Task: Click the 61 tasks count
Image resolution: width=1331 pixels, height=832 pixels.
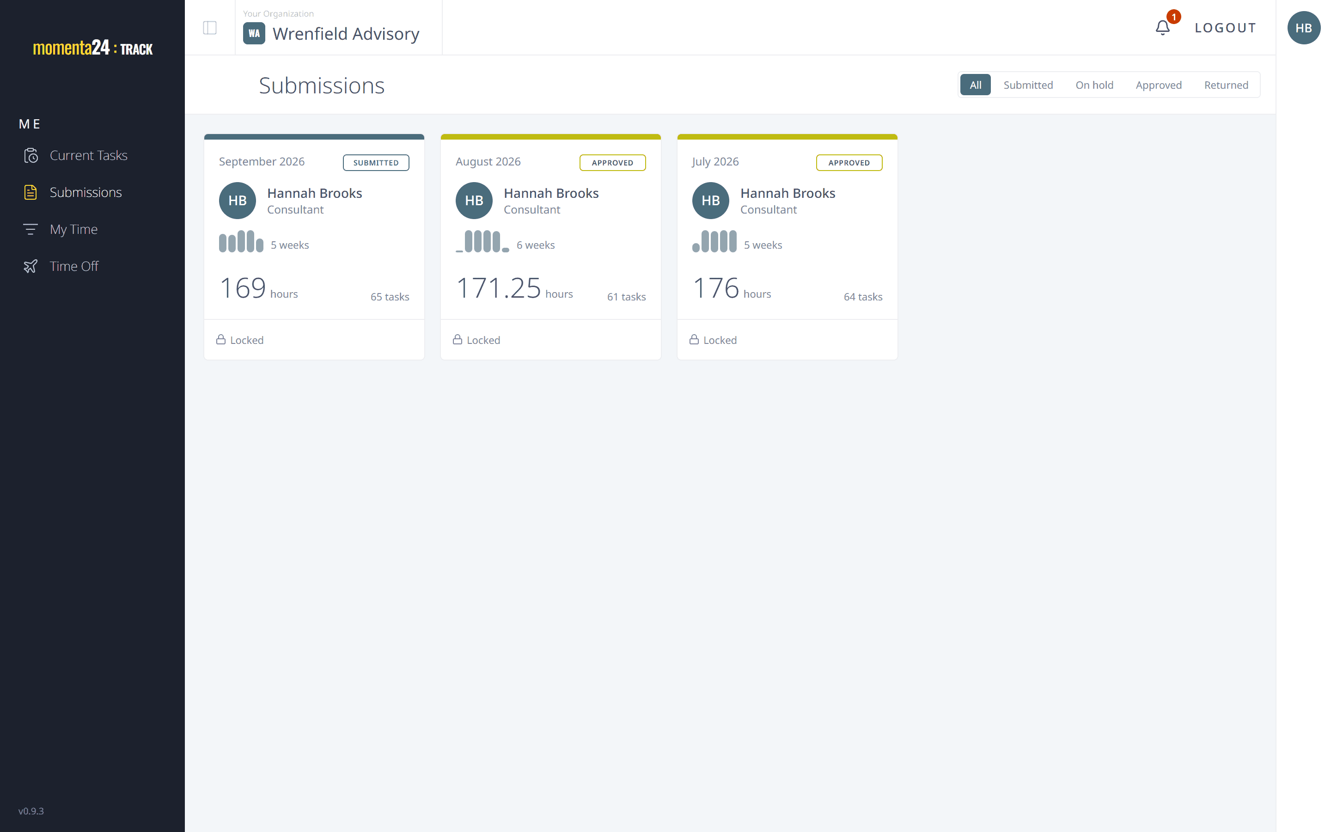Action: (627, 297)
